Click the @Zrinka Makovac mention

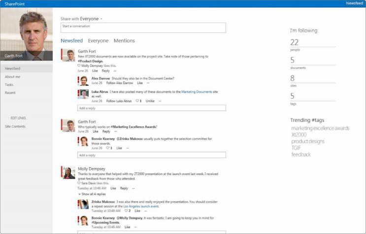click(130, 139)
